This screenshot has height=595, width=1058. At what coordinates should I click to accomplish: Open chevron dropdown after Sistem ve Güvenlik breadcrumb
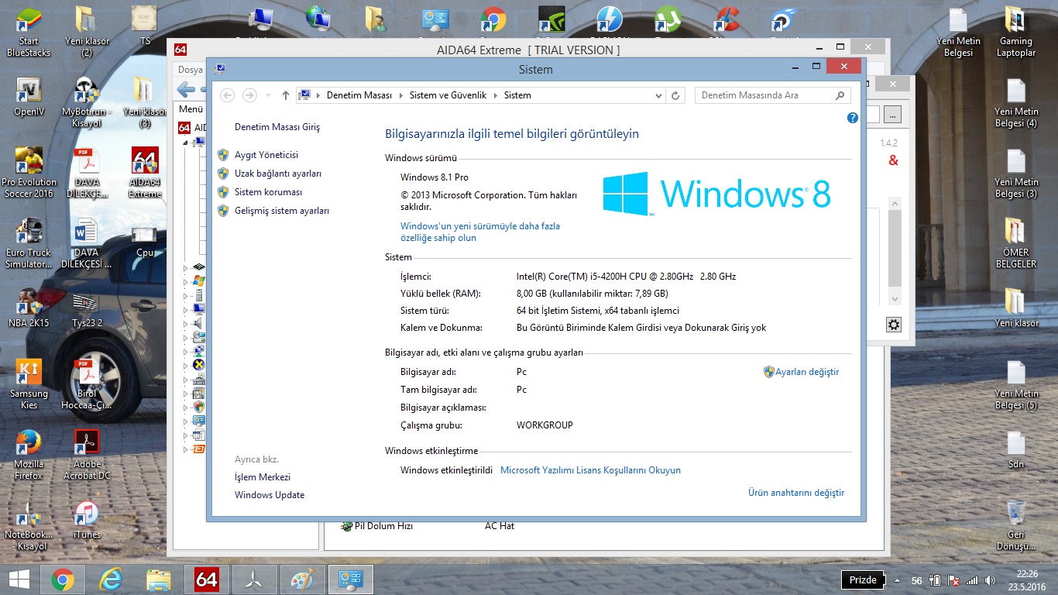[x=495, y=95]
